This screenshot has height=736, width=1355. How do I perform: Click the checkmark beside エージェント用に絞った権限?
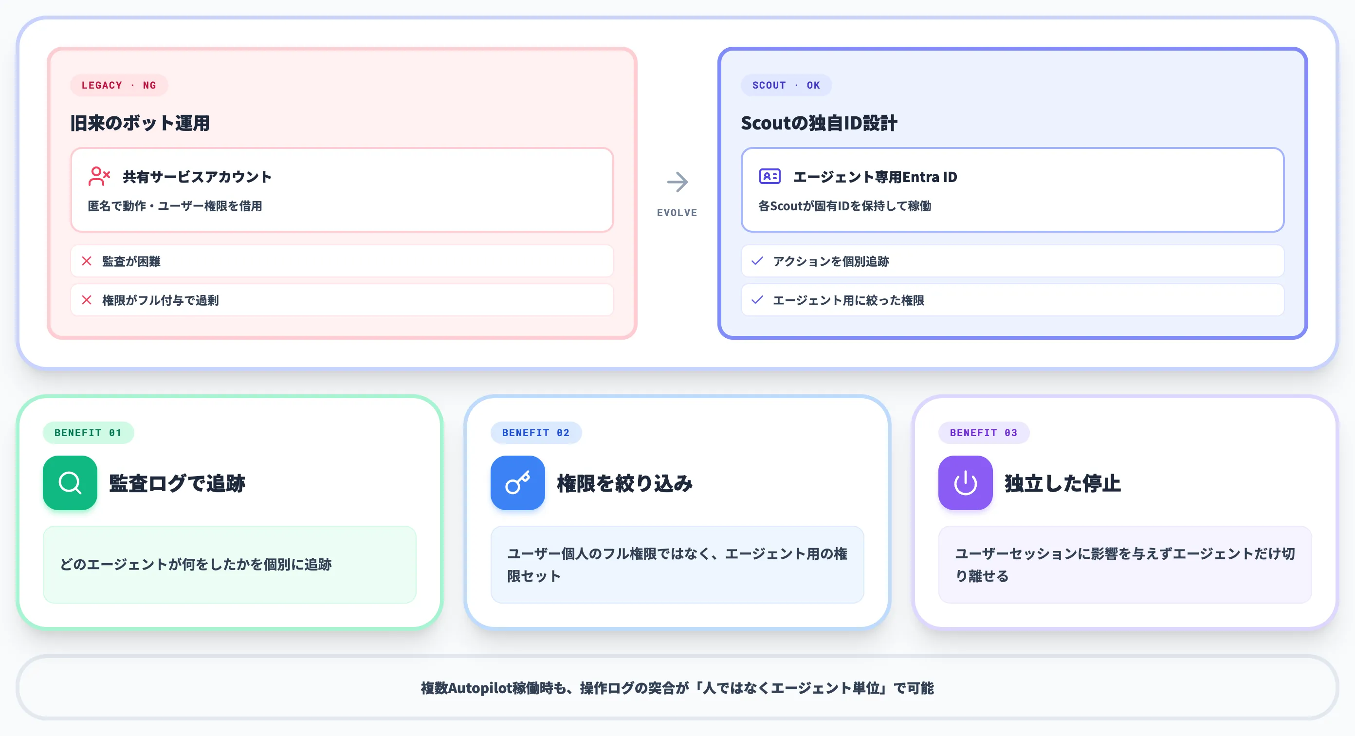757,300
